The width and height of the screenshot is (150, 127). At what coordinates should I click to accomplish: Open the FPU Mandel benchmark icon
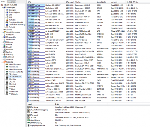pos(7,91)
